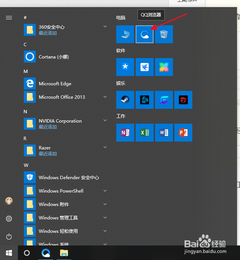Open the Windows 轻松使用 folder entry
The width and height of the screenshot is (240, 260).
click(x=66, y=231)
